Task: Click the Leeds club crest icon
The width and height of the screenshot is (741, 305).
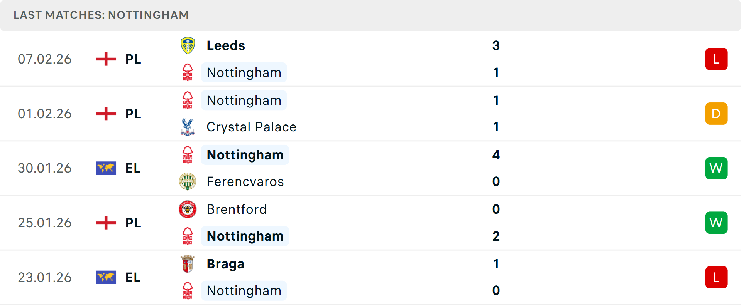Action: coord(188,45)
